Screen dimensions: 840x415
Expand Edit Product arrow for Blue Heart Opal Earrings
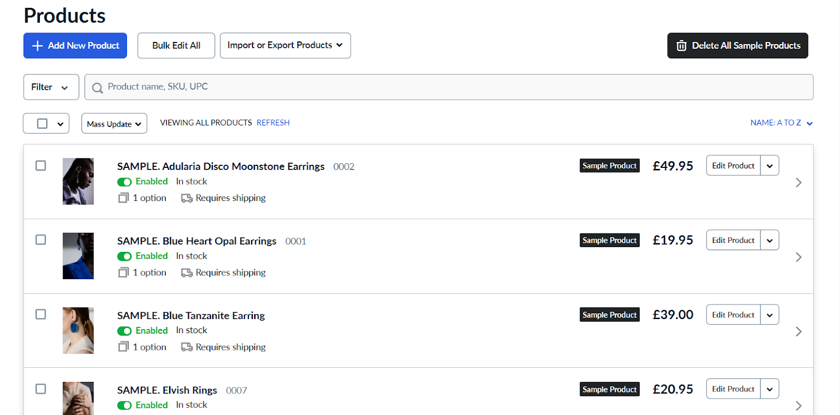[x=770, y=240]
